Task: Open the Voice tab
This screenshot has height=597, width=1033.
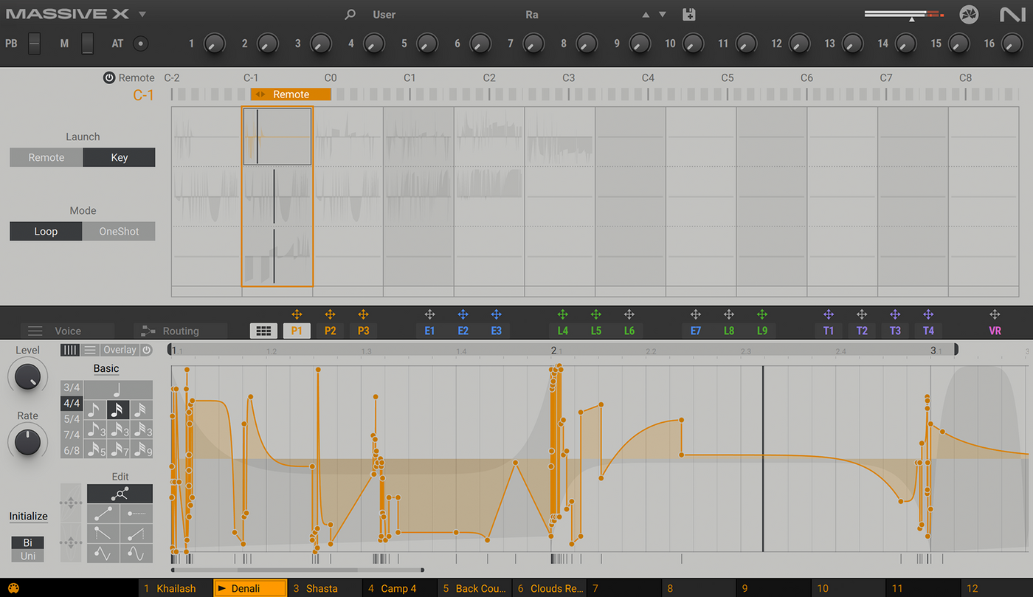Action: coord(66,331)
